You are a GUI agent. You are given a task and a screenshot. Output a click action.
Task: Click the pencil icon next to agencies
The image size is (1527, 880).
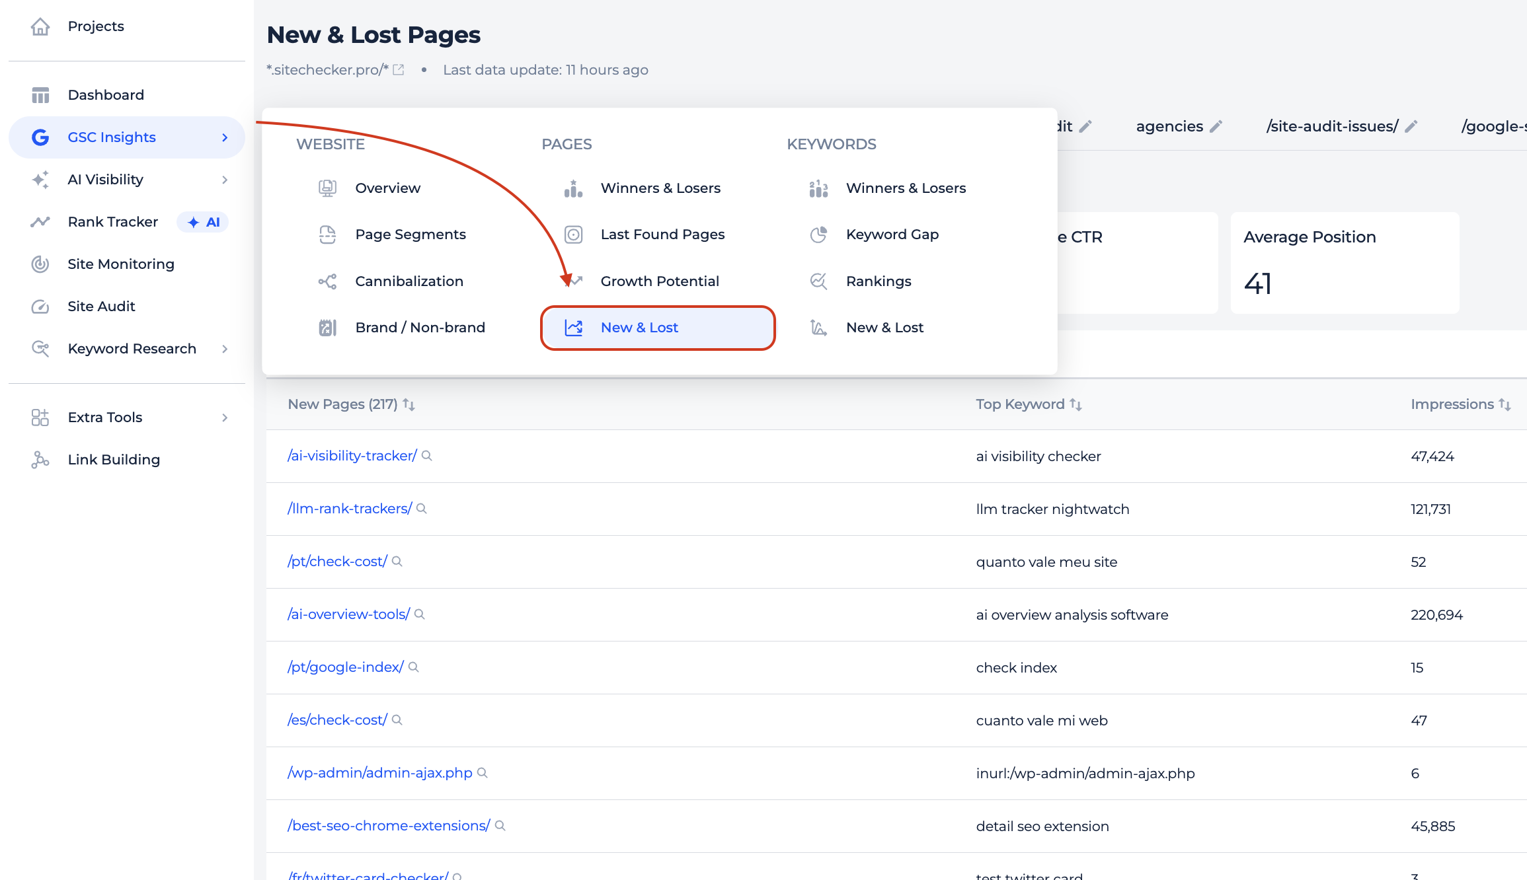(x=1216, y=126)
